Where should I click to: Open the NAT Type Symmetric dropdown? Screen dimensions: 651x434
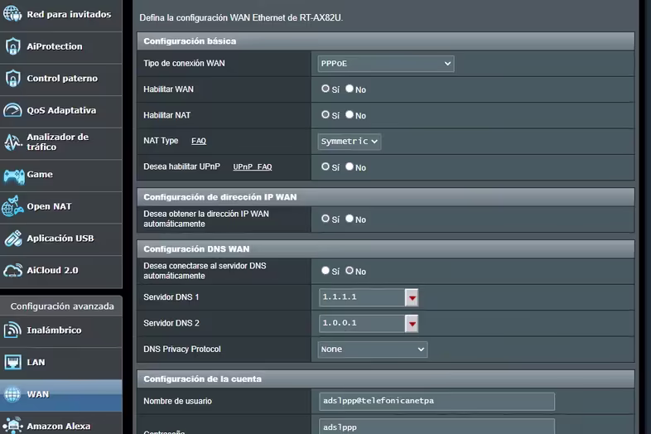point(350,141)
